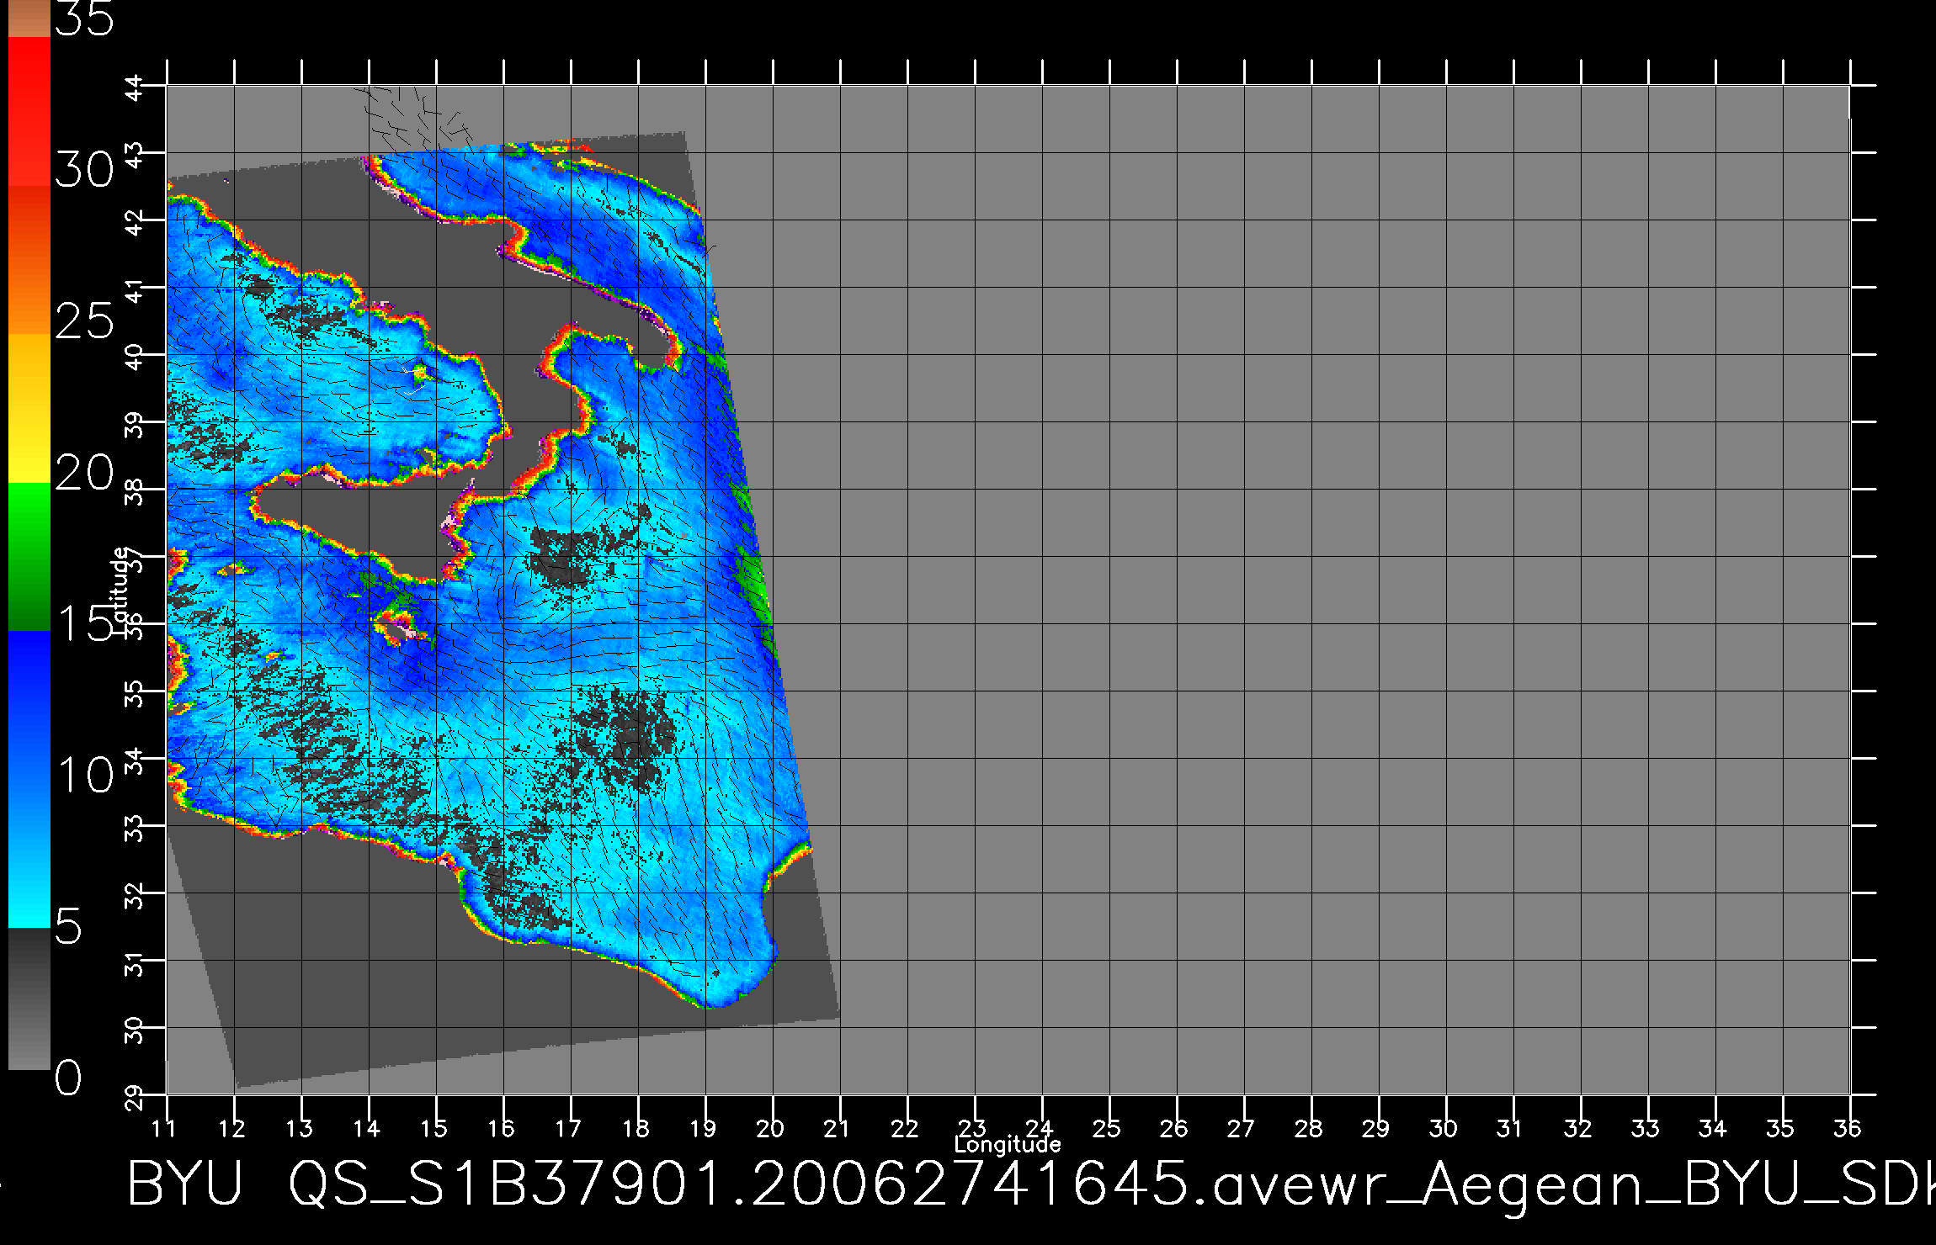Click the colorbar label 5
Viewport: 1936px width, 1245px height.
click(69, 926)
